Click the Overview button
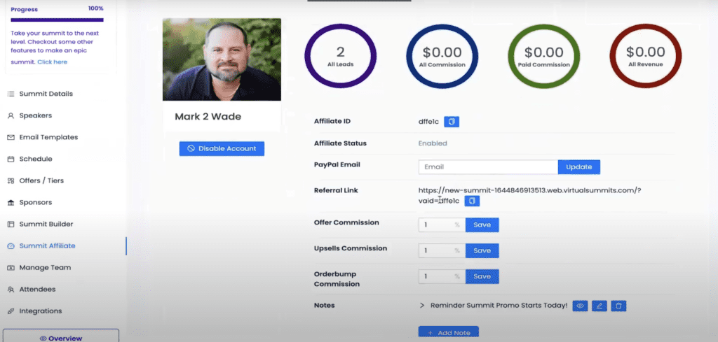Viewport: 718px width, 342px height. (61, 336)
